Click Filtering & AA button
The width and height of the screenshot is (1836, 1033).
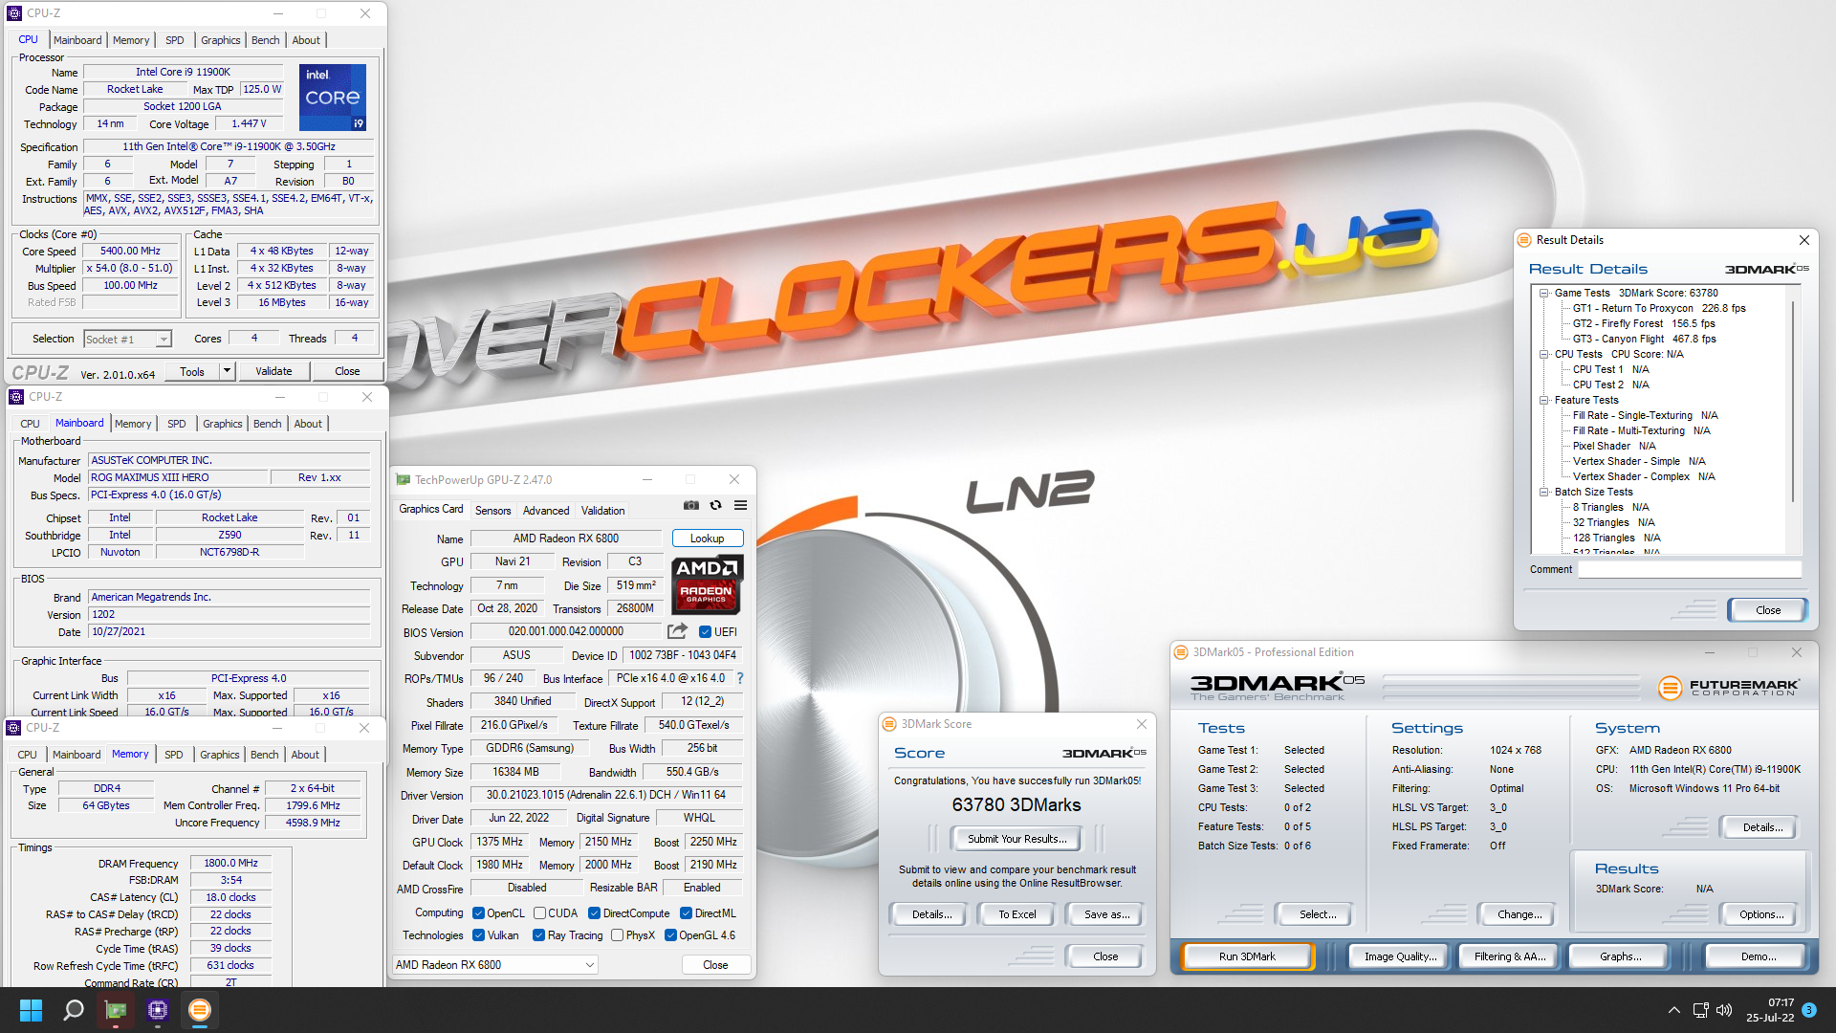1509,956
